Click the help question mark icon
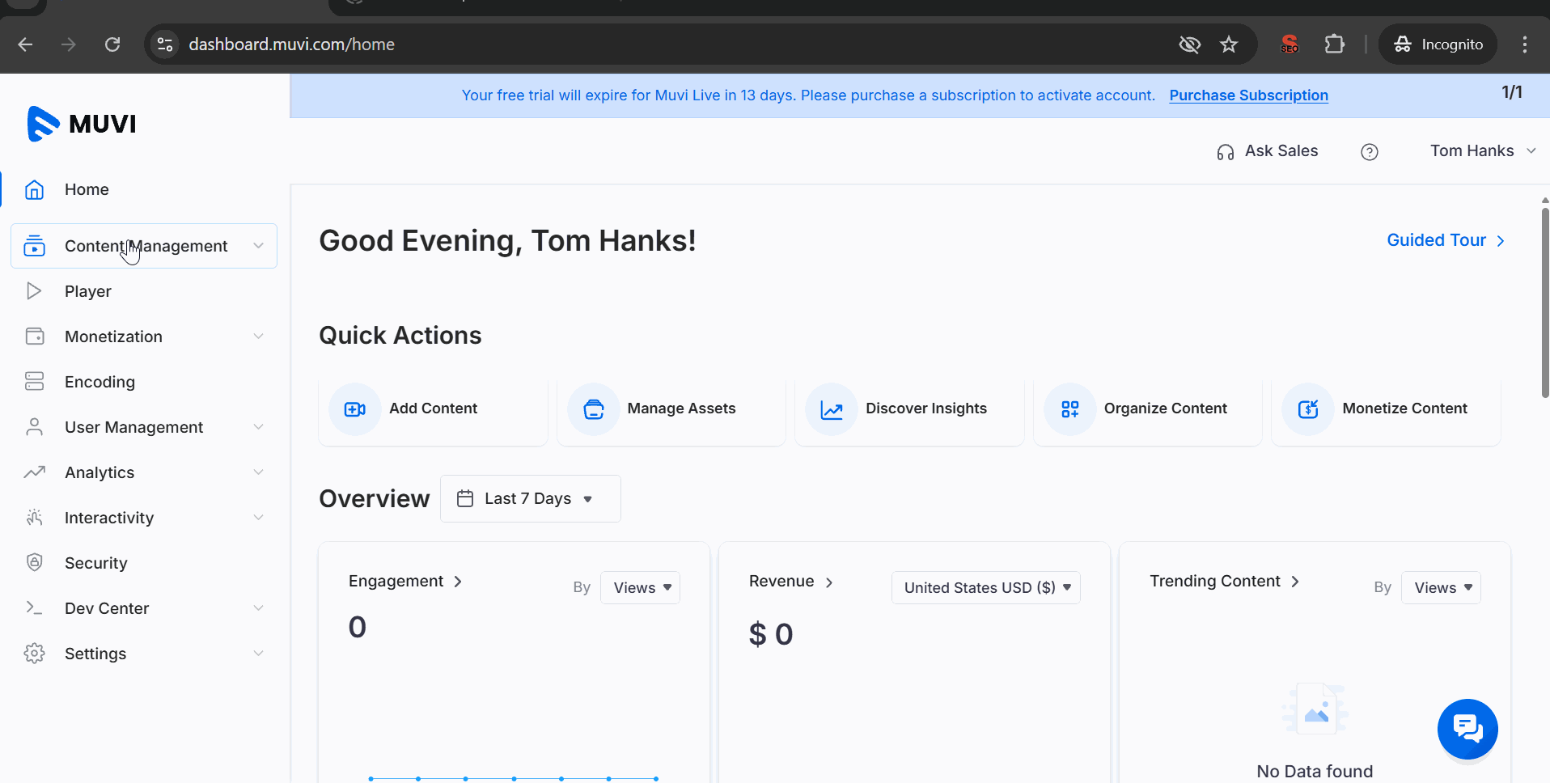Viewport: 1550px width, 783px height. [x=1369, y=152]
